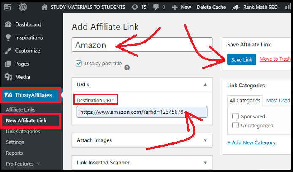Open the comments bubble icon

click(x=156, y=7)
